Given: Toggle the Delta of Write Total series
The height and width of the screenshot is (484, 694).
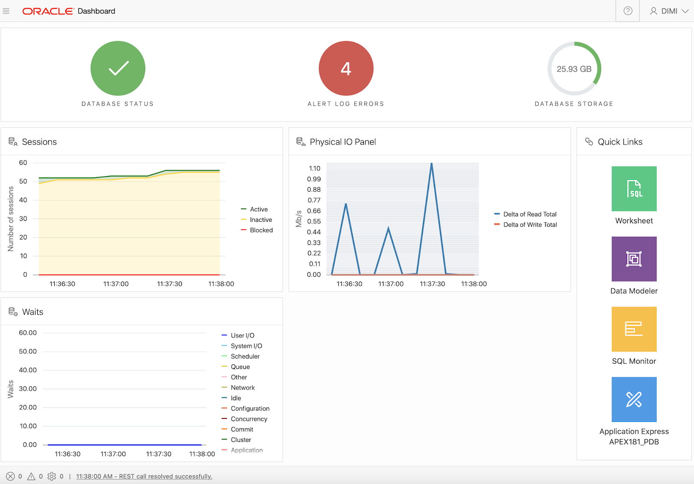Looking at the screenshot, I should click(526, 225).
